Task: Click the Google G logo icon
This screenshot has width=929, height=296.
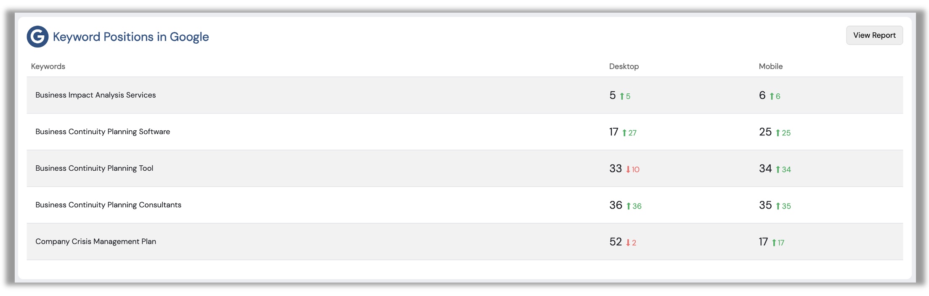Action: click(37, 37)
